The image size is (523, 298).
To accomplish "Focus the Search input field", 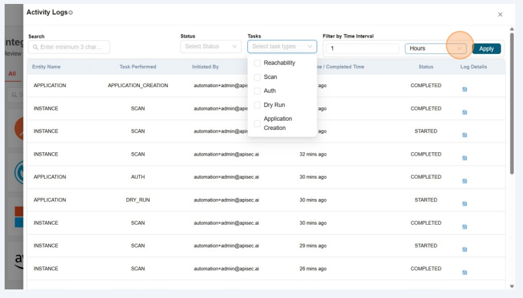I will 69,47.
